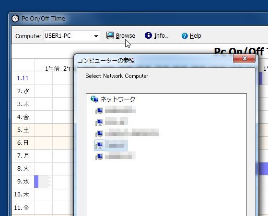This screenshot has width=268, height=216.
Task: Open the Computer dropdown arrow
Action: click(x=96, y=36)
